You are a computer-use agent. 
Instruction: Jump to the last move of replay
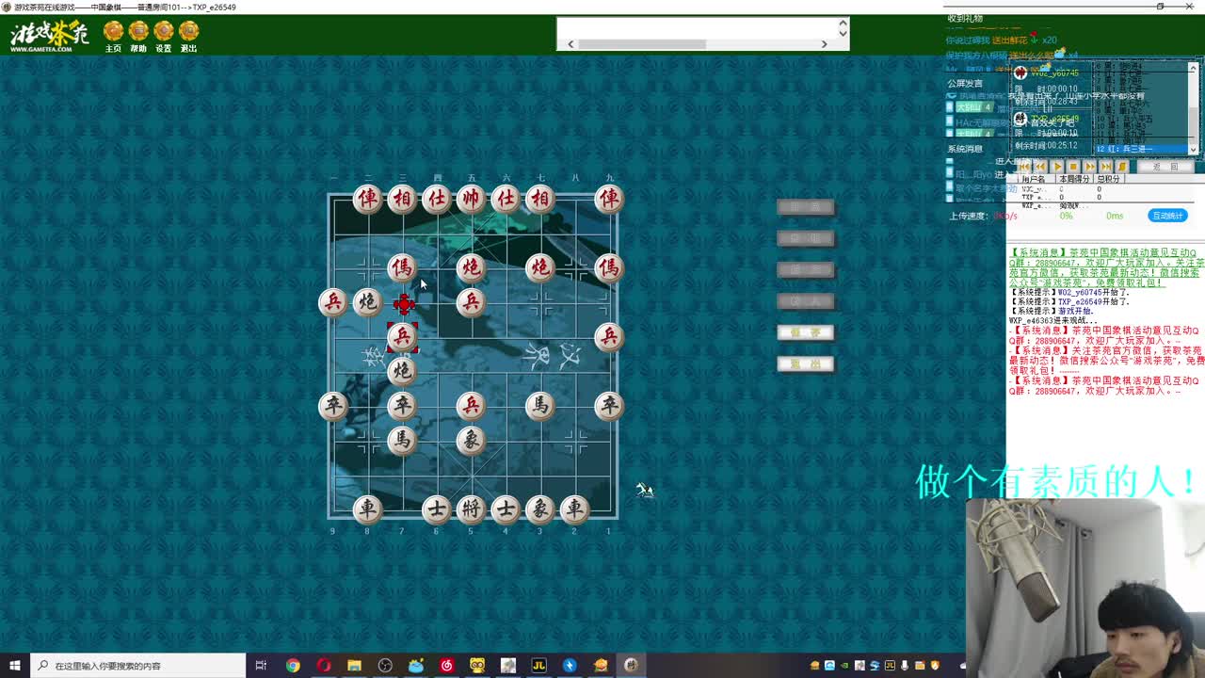(1106, 167)
